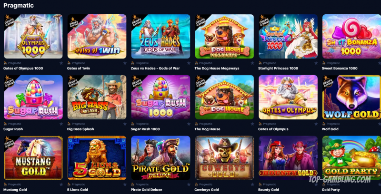This screenshot has height=194, width=381.
Task: Click the star icon for Pirate Gold Deluxe
Action: tap(189, 184)
